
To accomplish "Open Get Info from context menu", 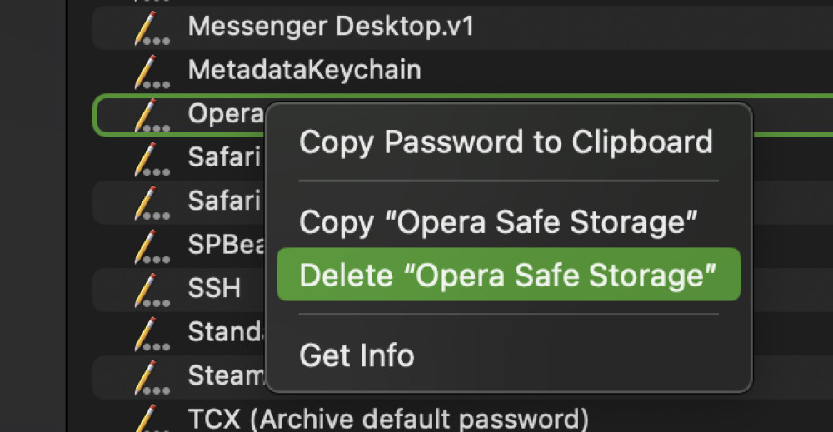I will (357, 355).
